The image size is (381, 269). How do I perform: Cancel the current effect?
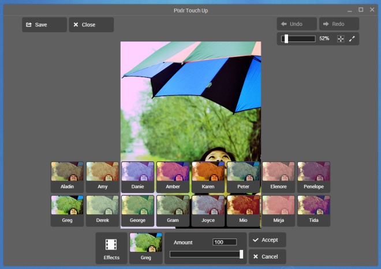267,256
